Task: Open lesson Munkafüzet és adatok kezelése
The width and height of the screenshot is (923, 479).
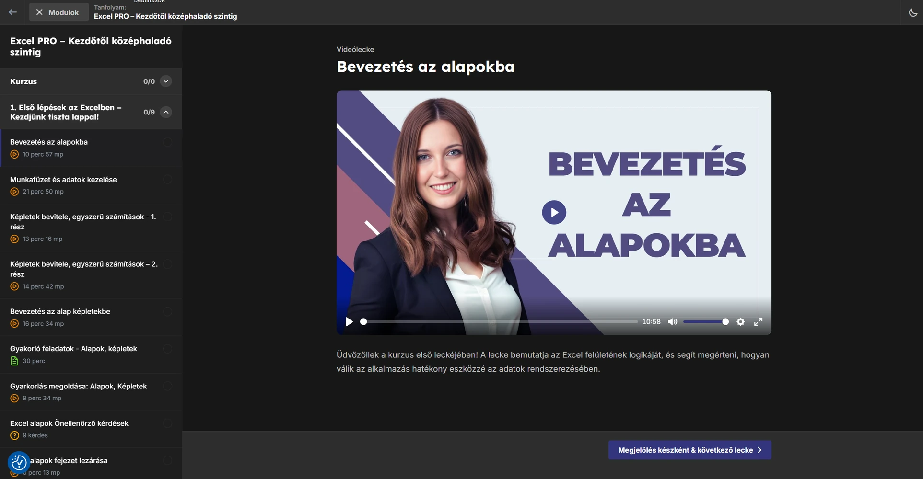Action: pyautogui.click(x=91, y=185)
